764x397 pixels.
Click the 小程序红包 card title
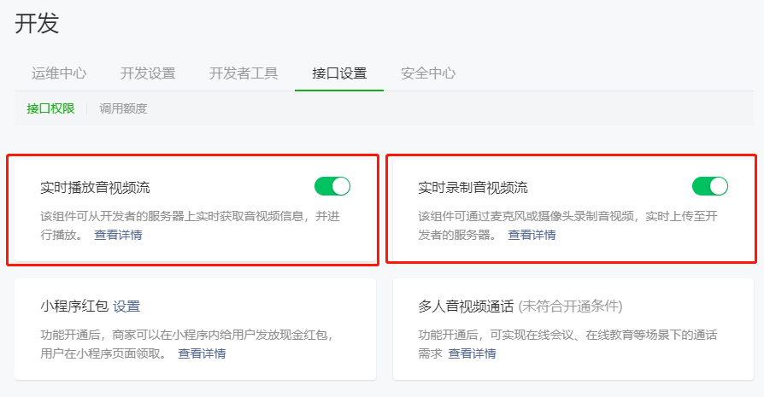[74, 307]
